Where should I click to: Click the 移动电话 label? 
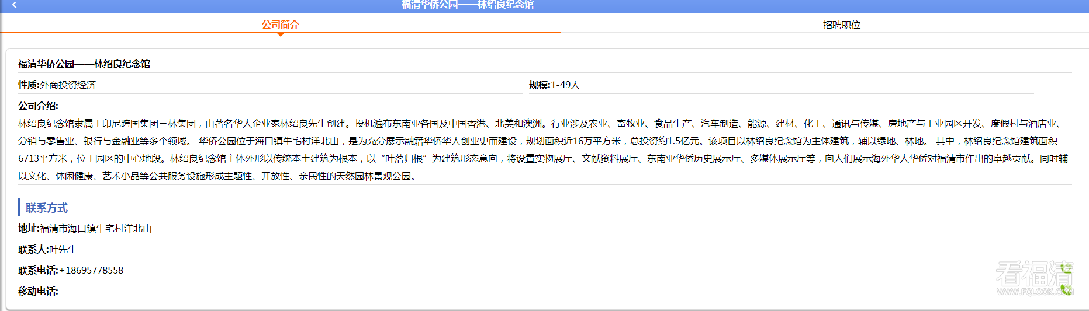(38, 291)
